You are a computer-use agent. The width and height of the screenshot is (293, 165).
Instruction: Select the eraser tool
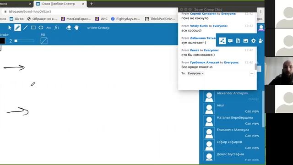coord(69,27)
